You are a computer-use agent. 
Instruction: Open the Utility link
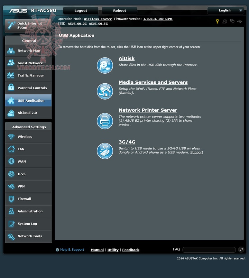tap(113, 250)
